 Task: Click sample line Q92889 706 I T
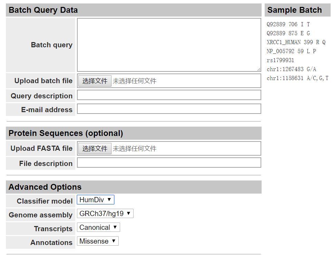(x=288, y=24)
